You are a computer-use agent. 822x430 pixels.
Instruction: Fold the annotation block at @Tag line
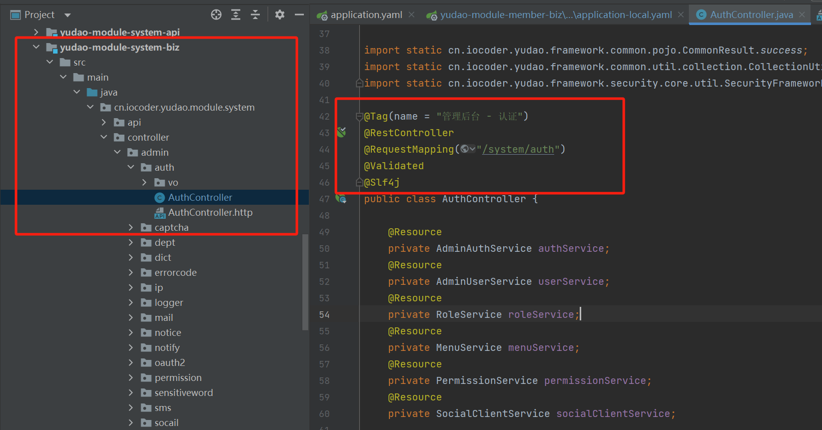[x=359, y=116]
